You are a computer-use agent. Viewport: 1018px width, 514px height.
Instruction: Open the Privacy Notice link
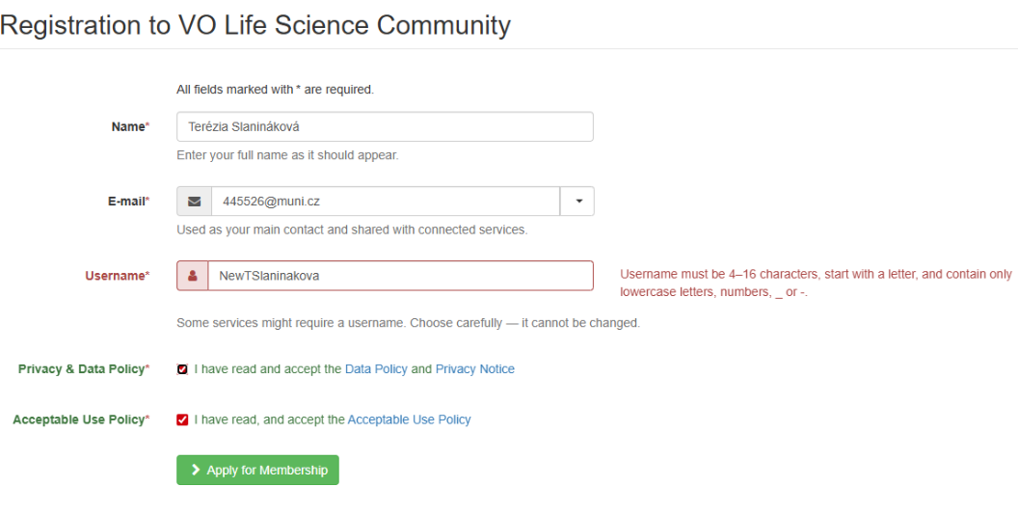coord(474,369)
